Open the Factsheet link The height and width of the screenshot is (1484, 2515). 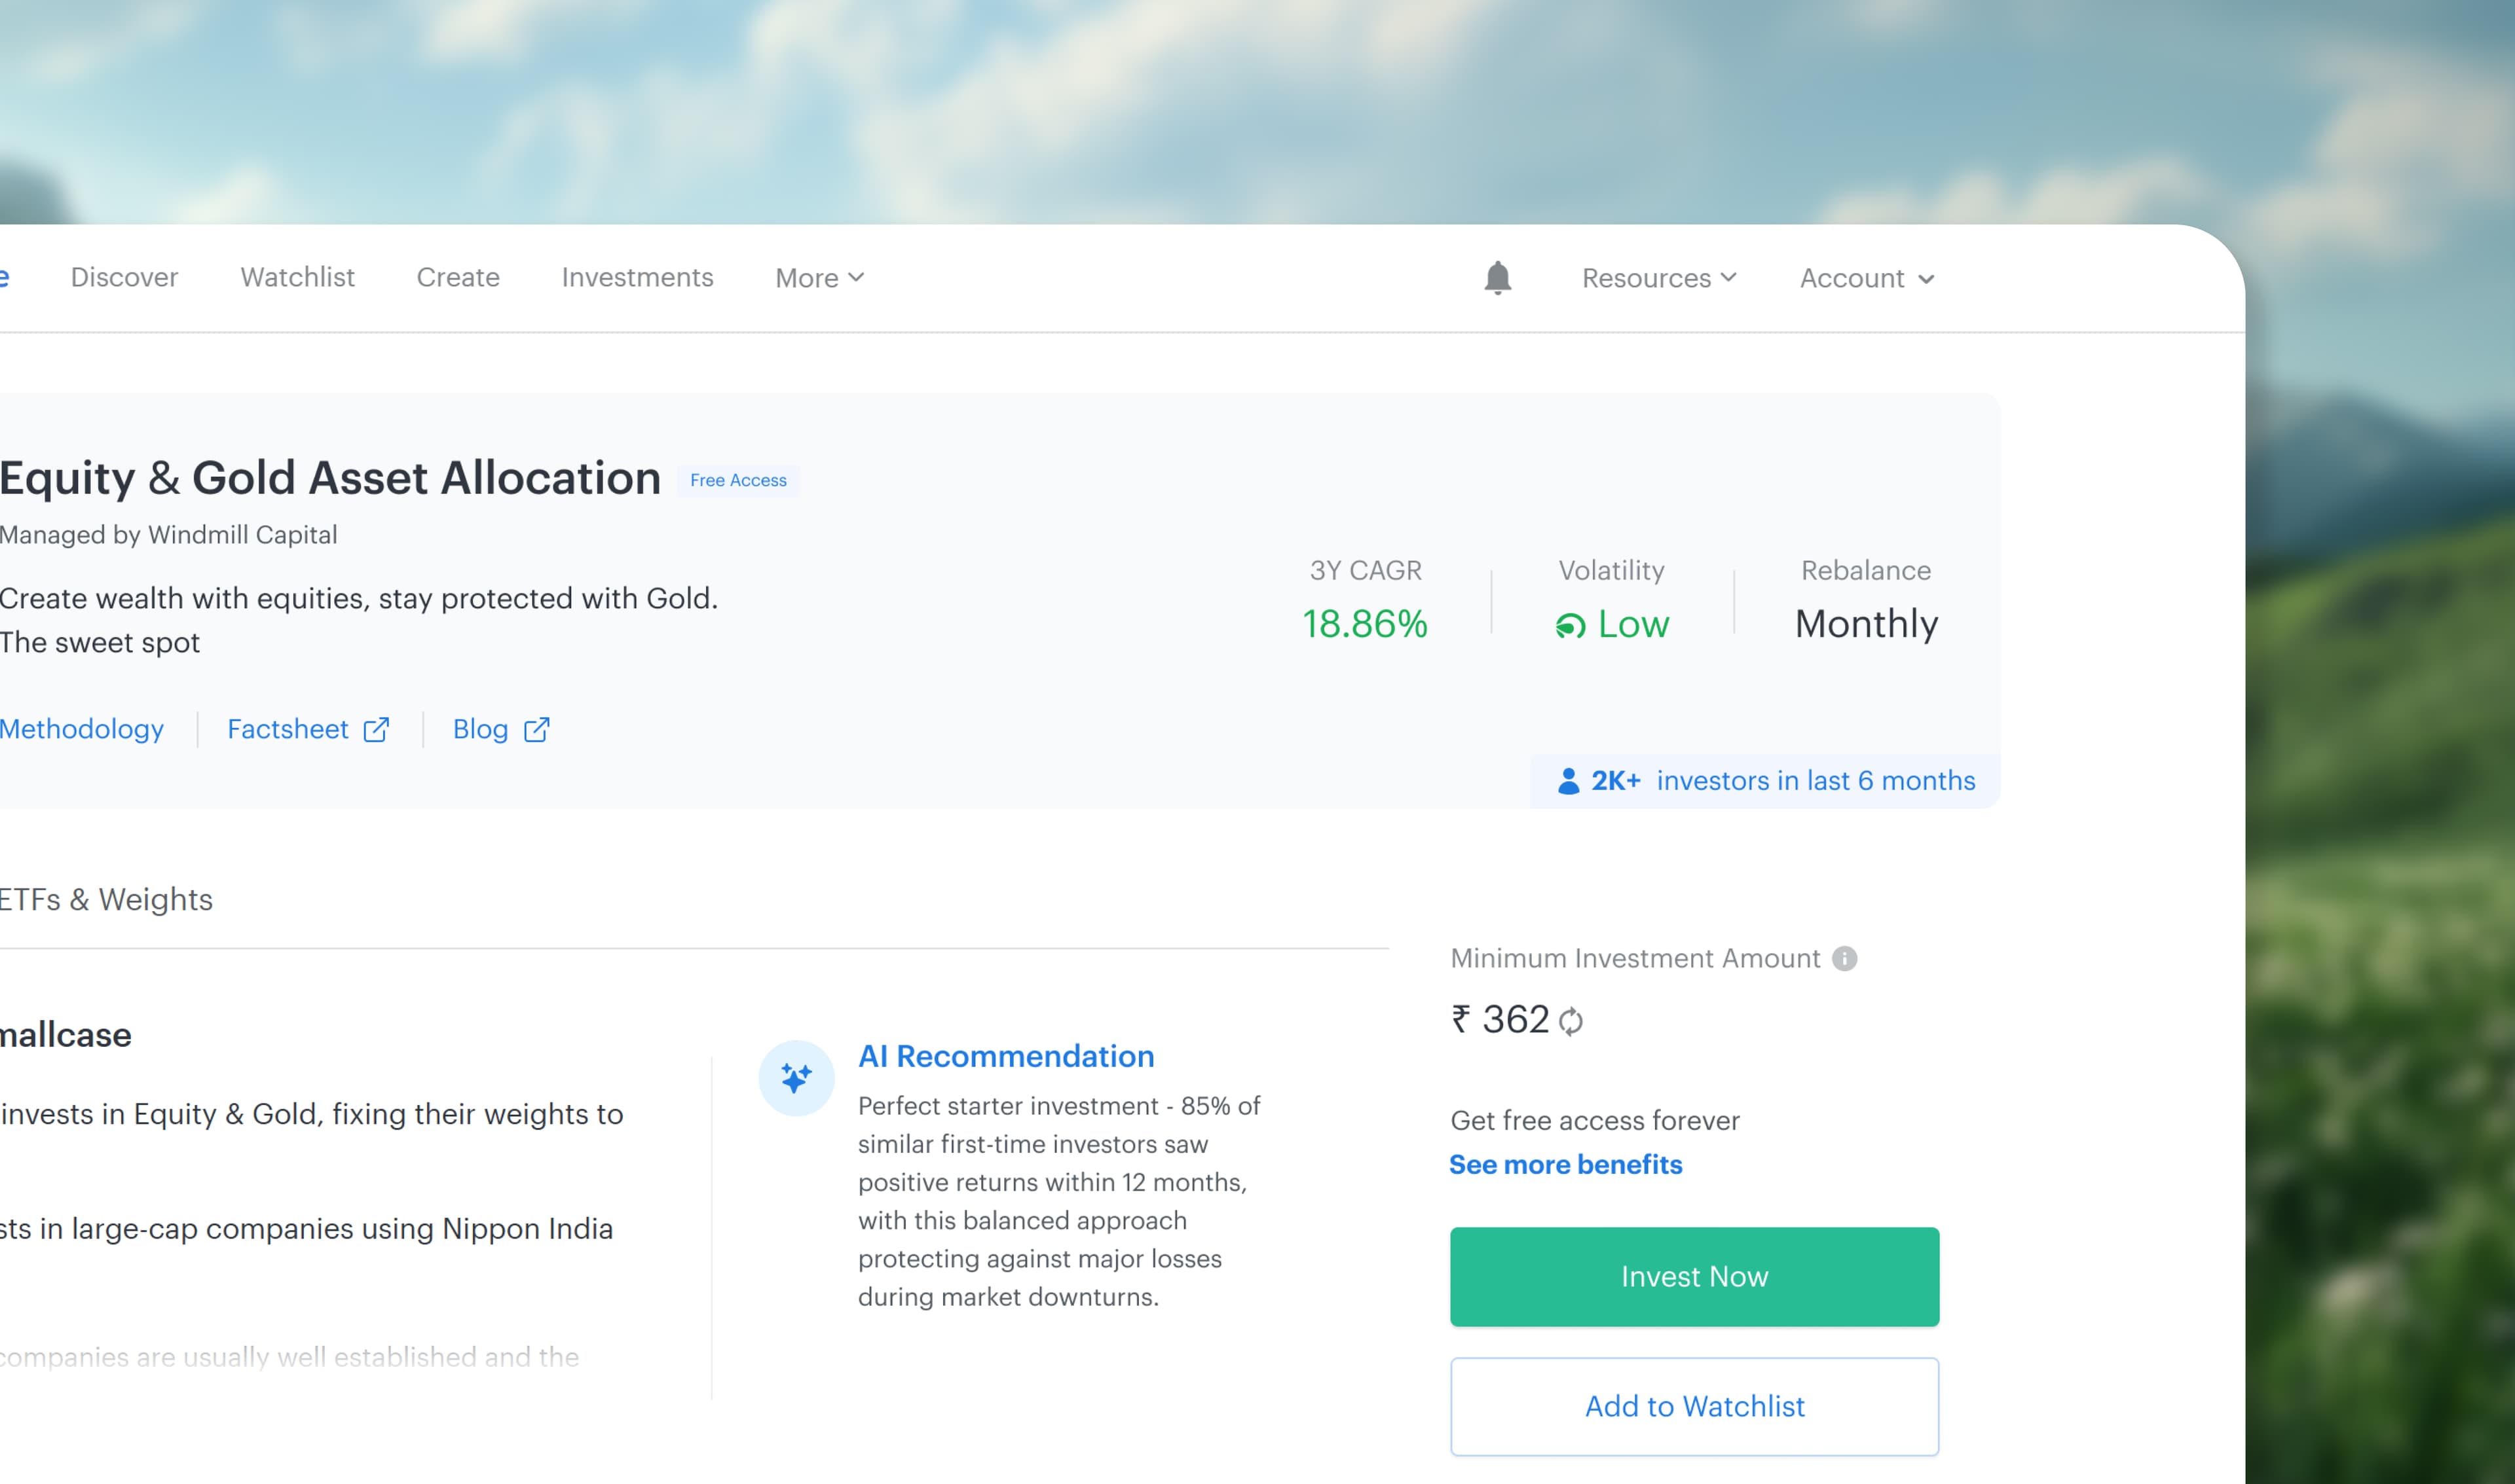click(288, 729)
